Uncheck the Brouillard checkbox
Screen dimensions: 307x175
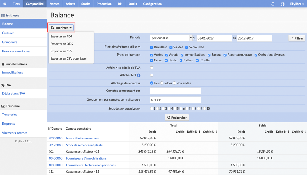coord(152,47)
